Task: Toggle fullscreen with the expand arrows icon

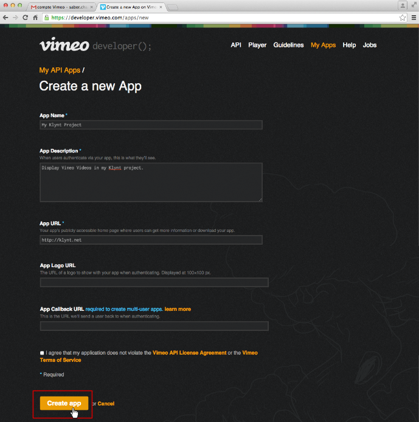Action: click(414, 5)
